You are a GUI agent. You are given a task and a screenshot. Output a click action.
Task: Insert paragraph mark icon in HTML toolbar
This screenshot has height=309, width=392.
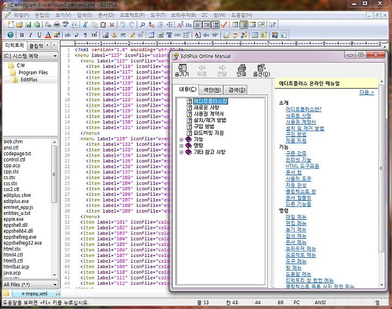pyautogui.click(x=85, y=35)
